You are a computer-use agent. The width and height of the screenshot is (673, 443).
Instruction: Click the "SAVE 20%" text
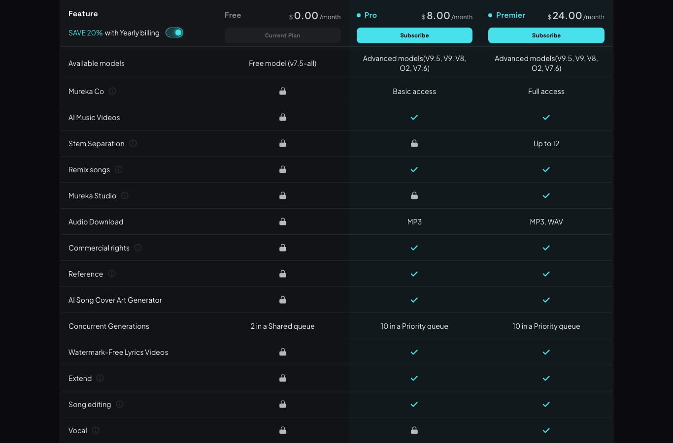[85, 33]
